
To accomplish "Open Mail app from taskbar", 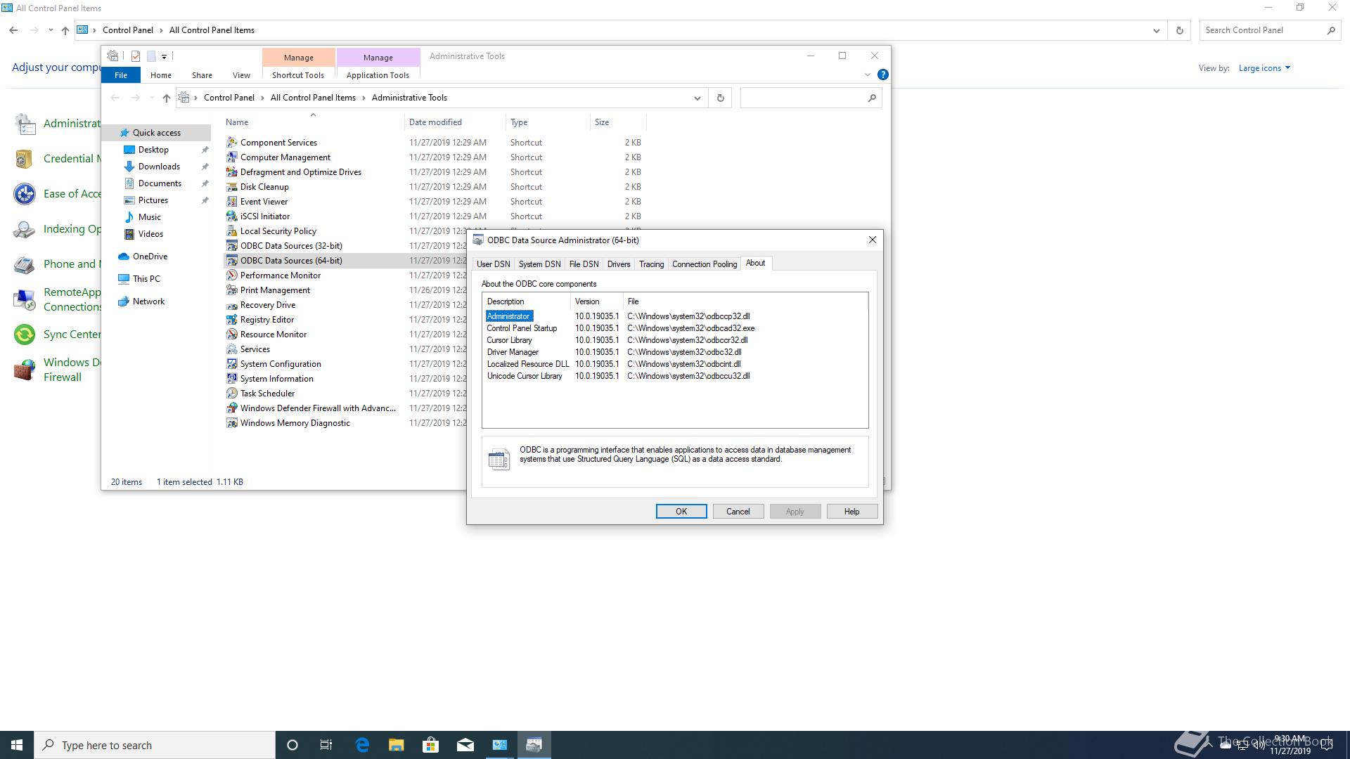I will pos(465,745).
